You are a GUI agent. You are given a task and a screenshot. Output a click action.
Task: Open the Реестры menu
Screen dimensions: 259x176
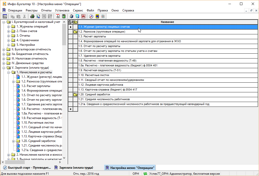[x=32, y=10]
